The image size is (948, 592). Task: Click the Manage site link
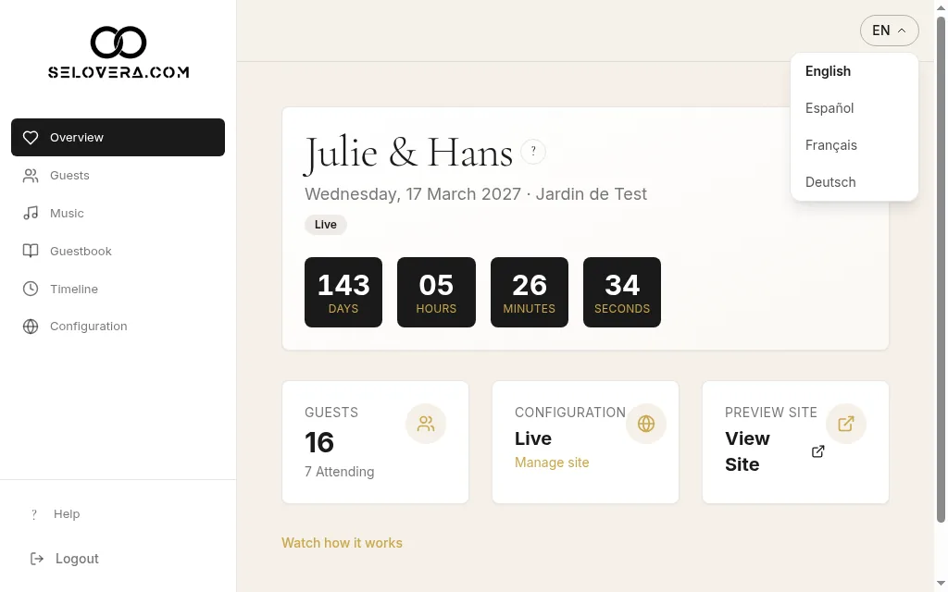coord(552,462)
